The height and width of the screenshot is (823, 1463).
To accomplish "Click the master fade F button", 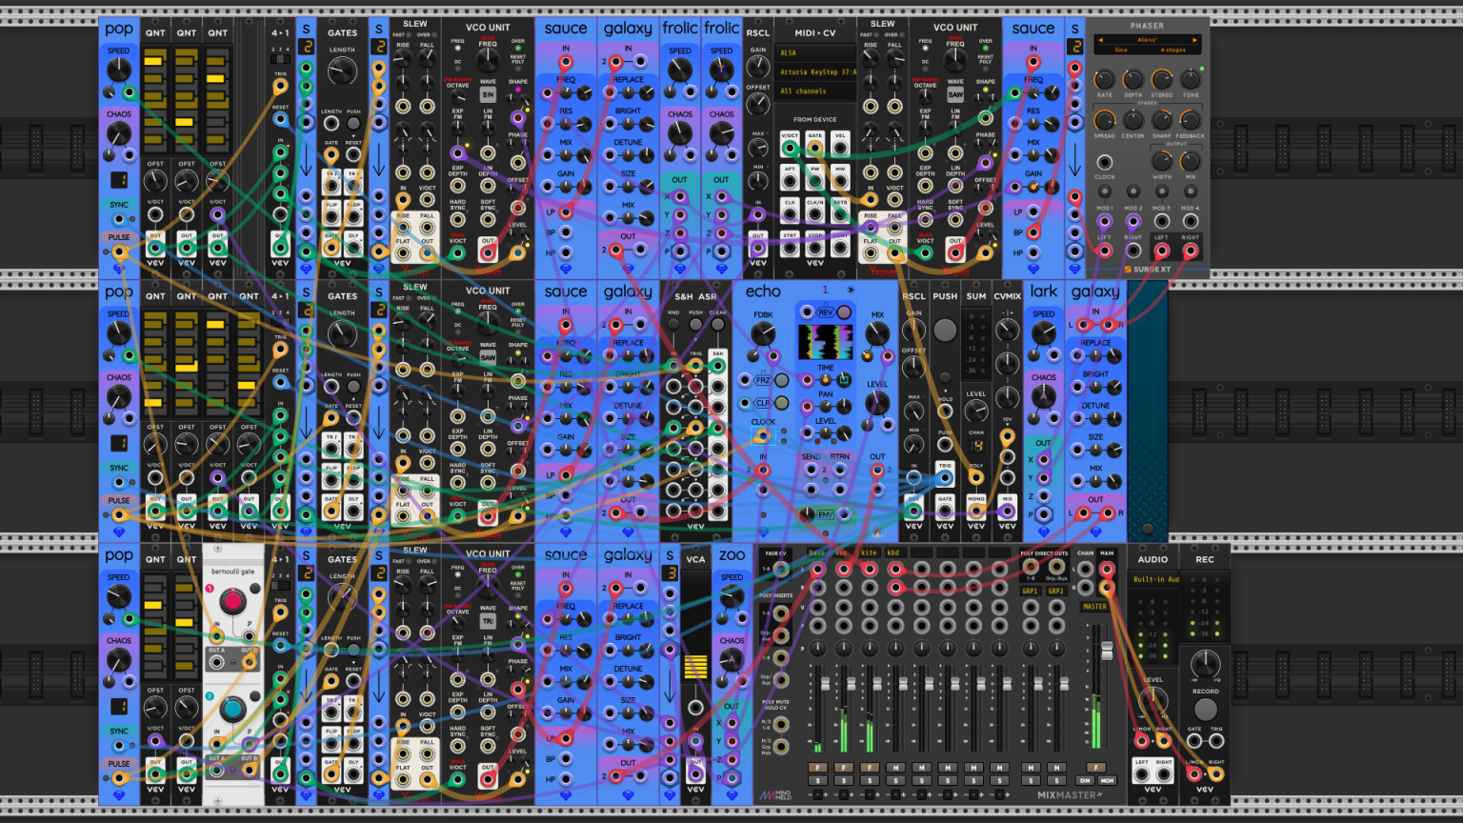I will pyautogui.click(x=1096, y=767).
